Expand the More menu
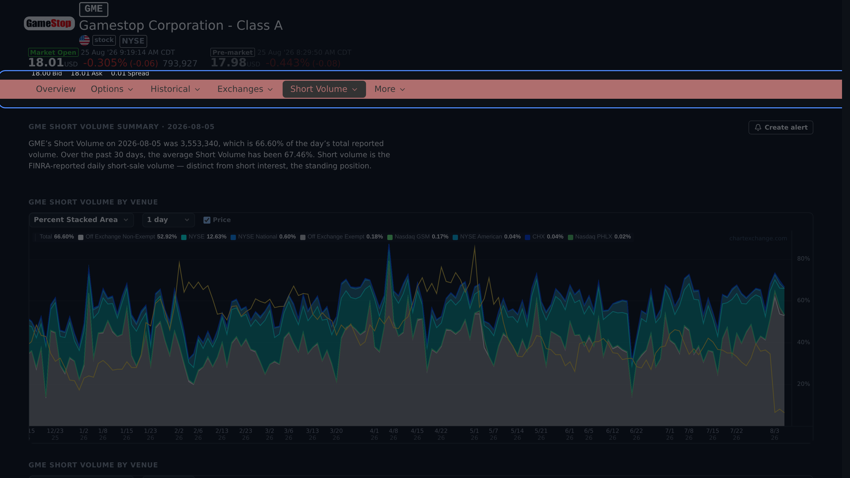850x478 pixels. (x=390, y=89)
